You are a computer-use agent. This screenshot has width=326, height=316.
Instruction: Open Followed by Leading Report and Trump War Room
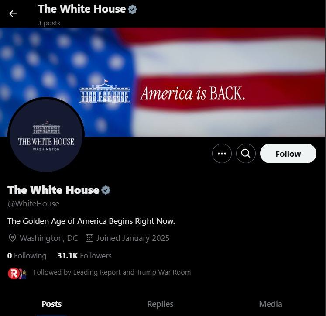(112, 272)
